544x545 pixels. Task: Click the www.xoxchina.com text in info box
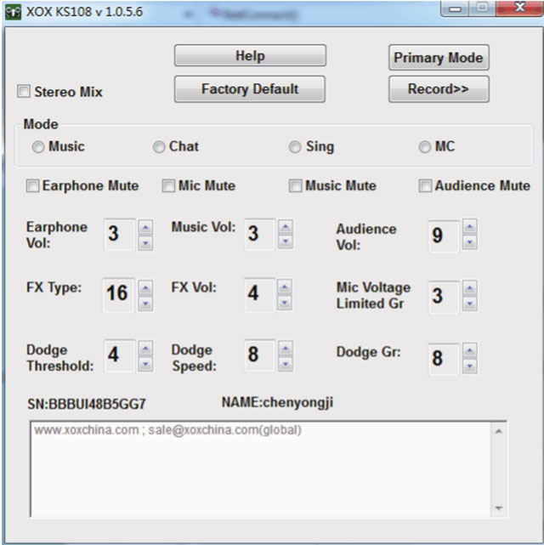tap(86, 430)
